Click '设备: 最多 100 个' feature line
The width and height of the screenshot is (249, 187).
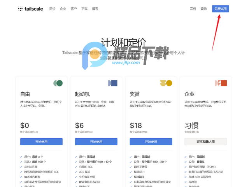35,162
